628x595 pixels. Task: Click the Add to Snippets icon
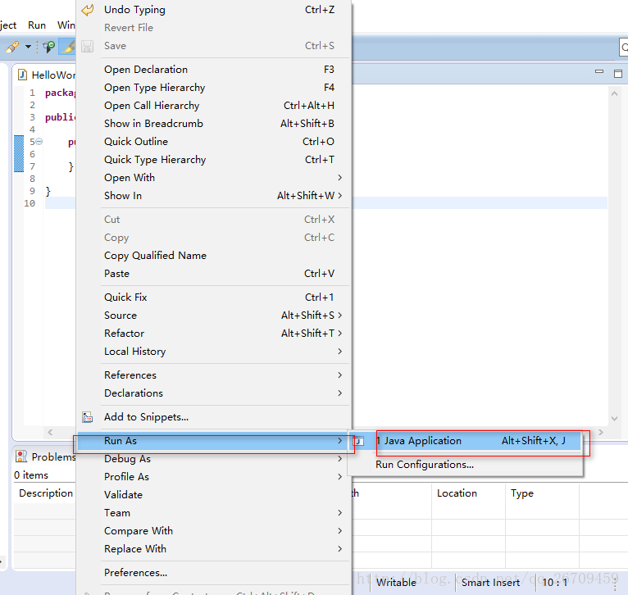pos(87,417)
